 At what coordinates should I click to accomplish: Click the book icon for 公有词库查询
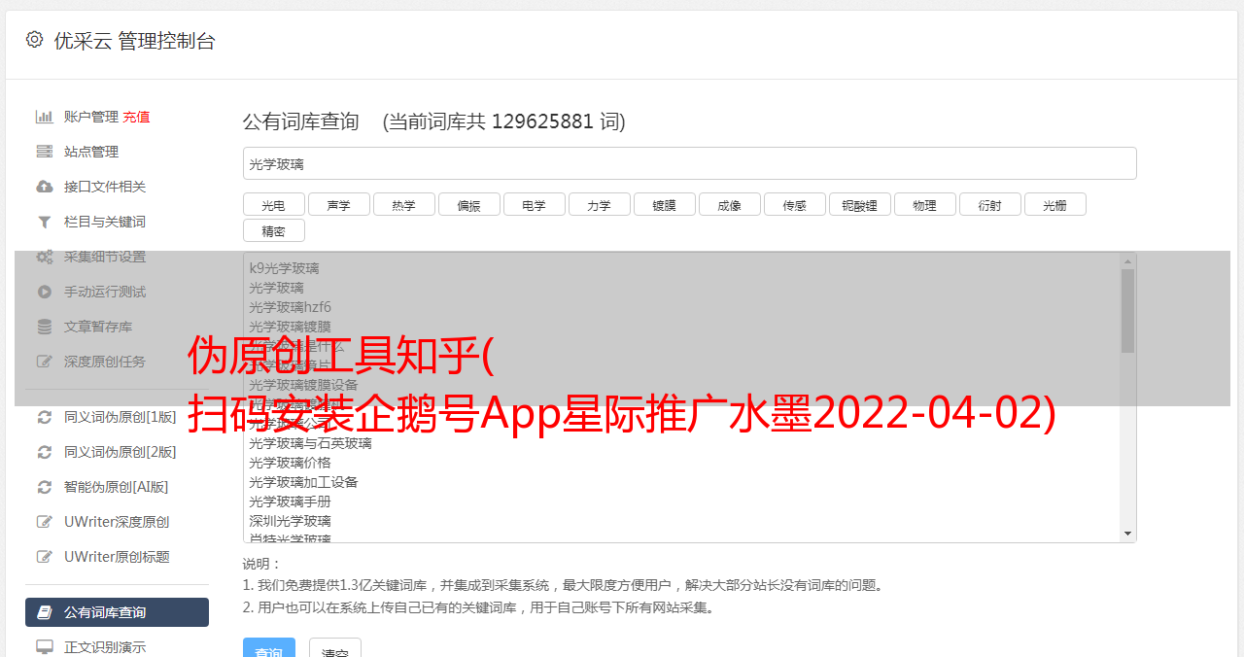[x=44, y=612]
